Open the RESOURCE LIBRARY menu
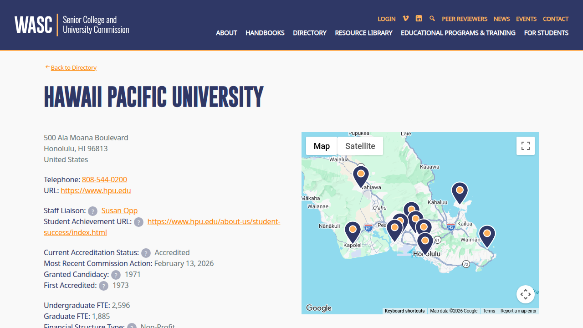 click(x=363, y=33)
